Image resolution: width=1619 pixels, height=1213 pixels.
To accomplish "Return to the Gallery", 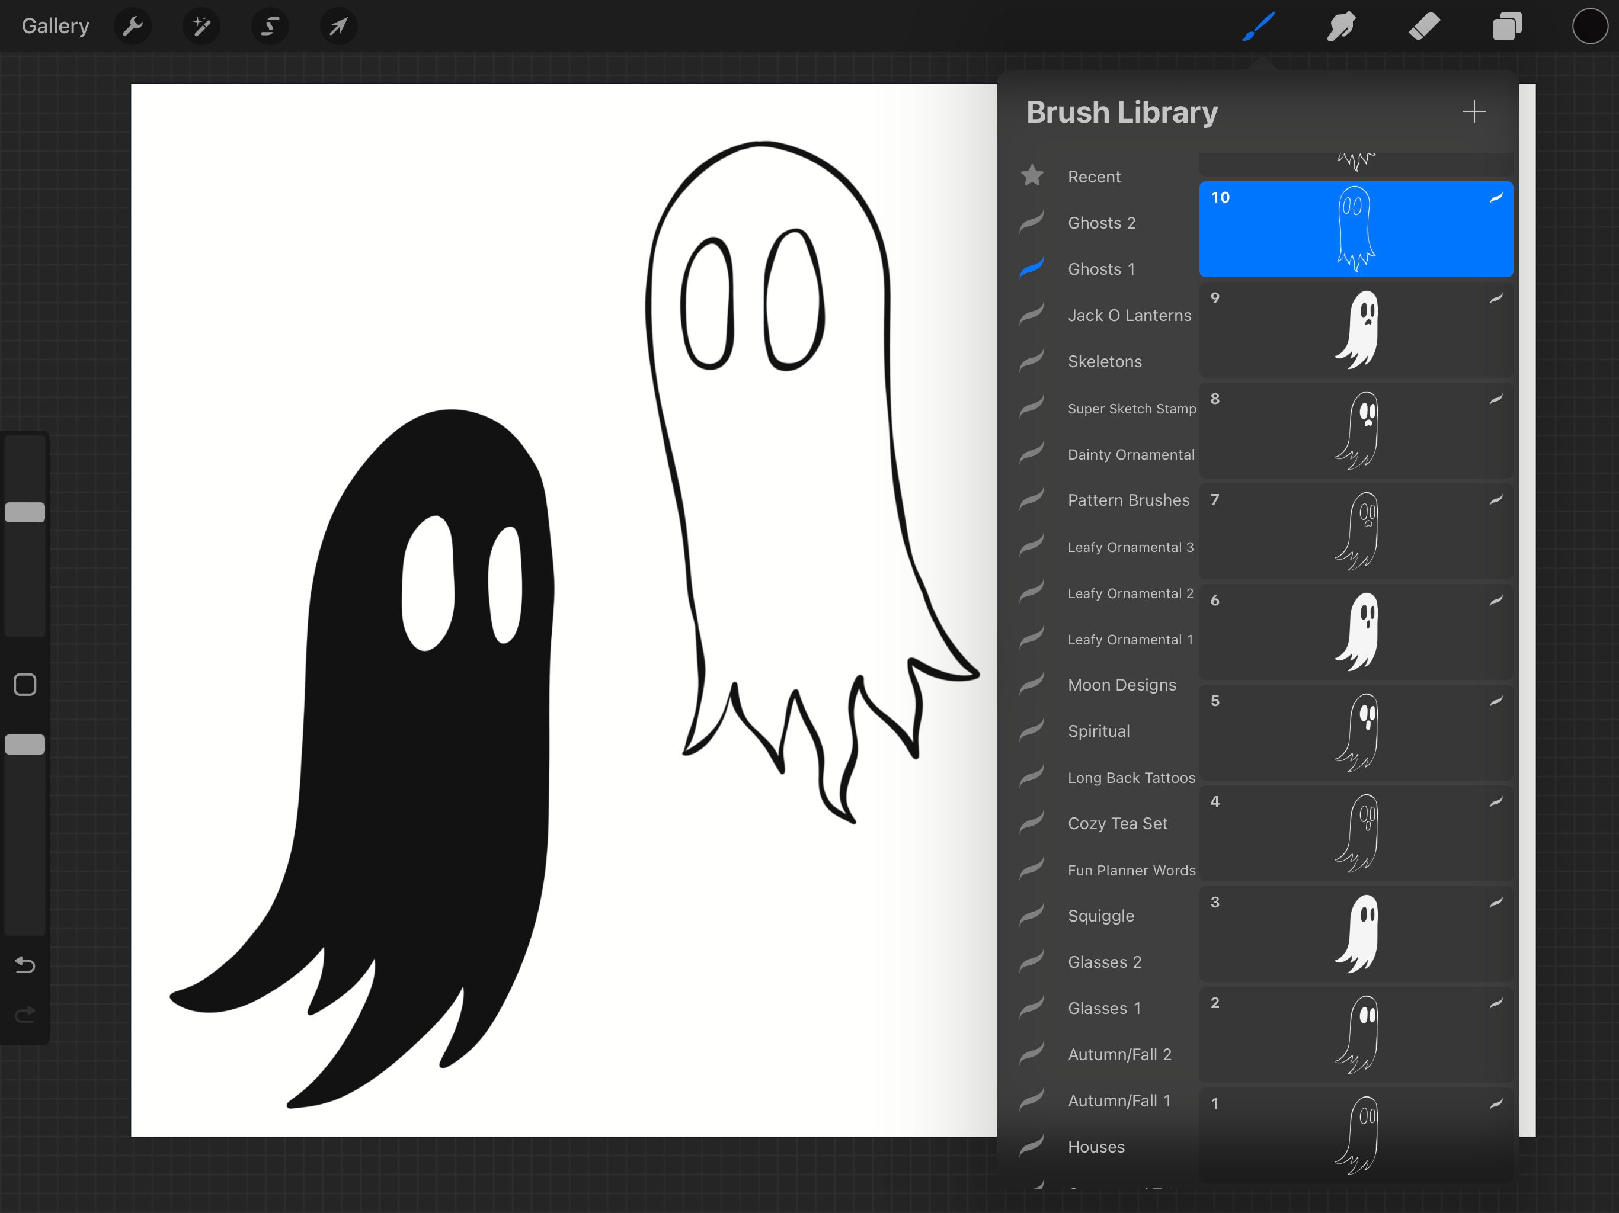I will point(55,25).
